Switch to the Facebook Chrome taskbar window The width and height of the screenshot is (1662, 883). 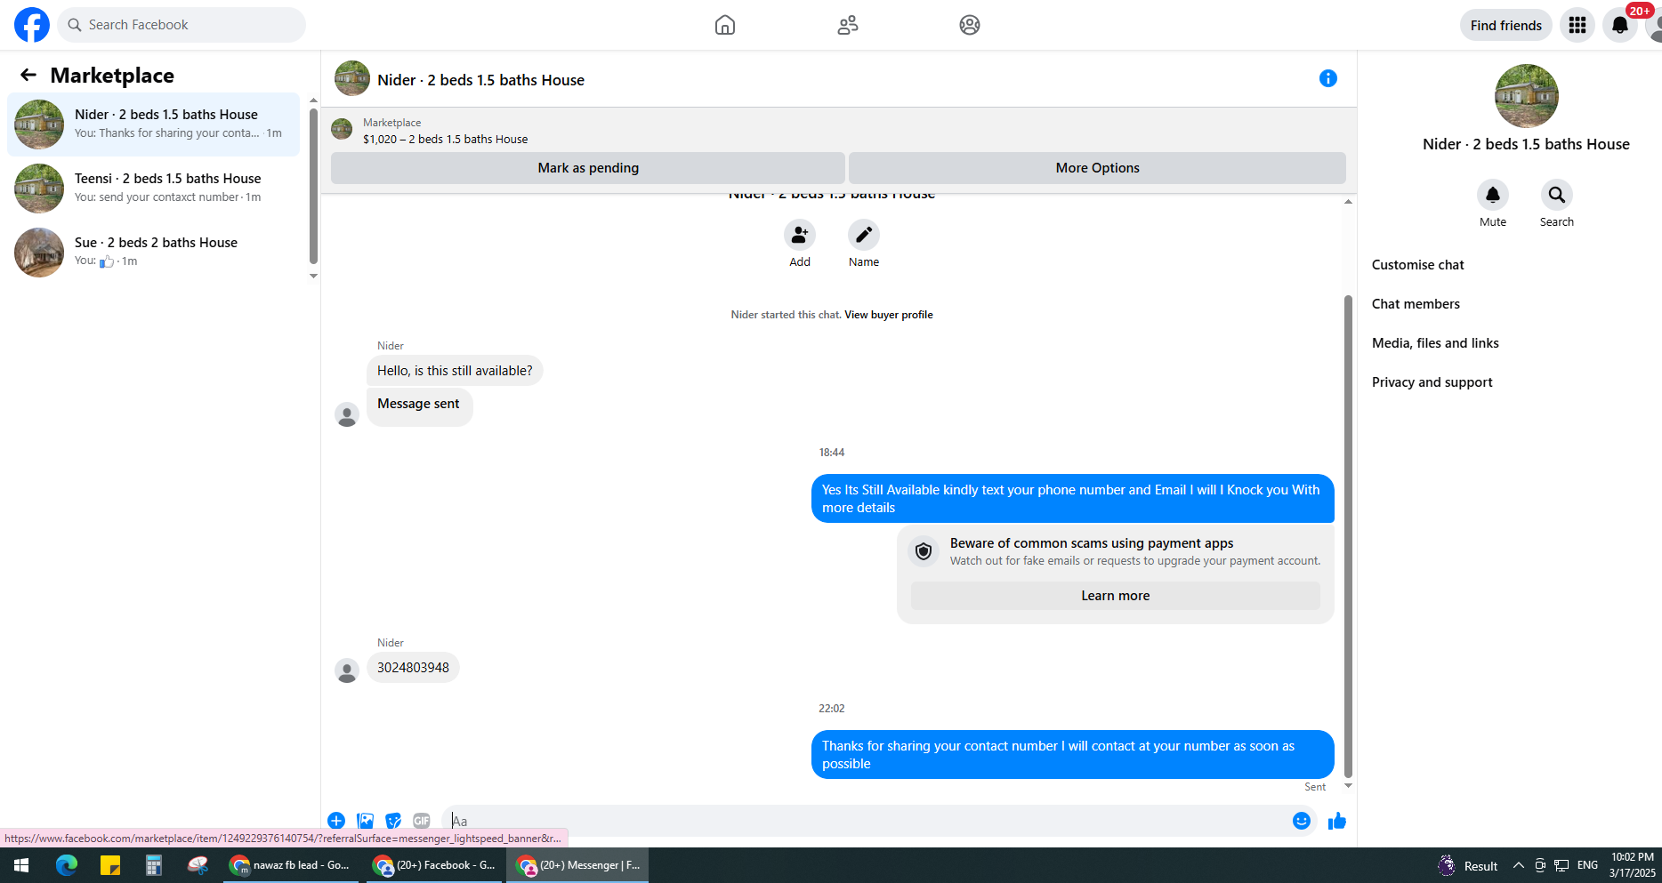pos(435,865)
